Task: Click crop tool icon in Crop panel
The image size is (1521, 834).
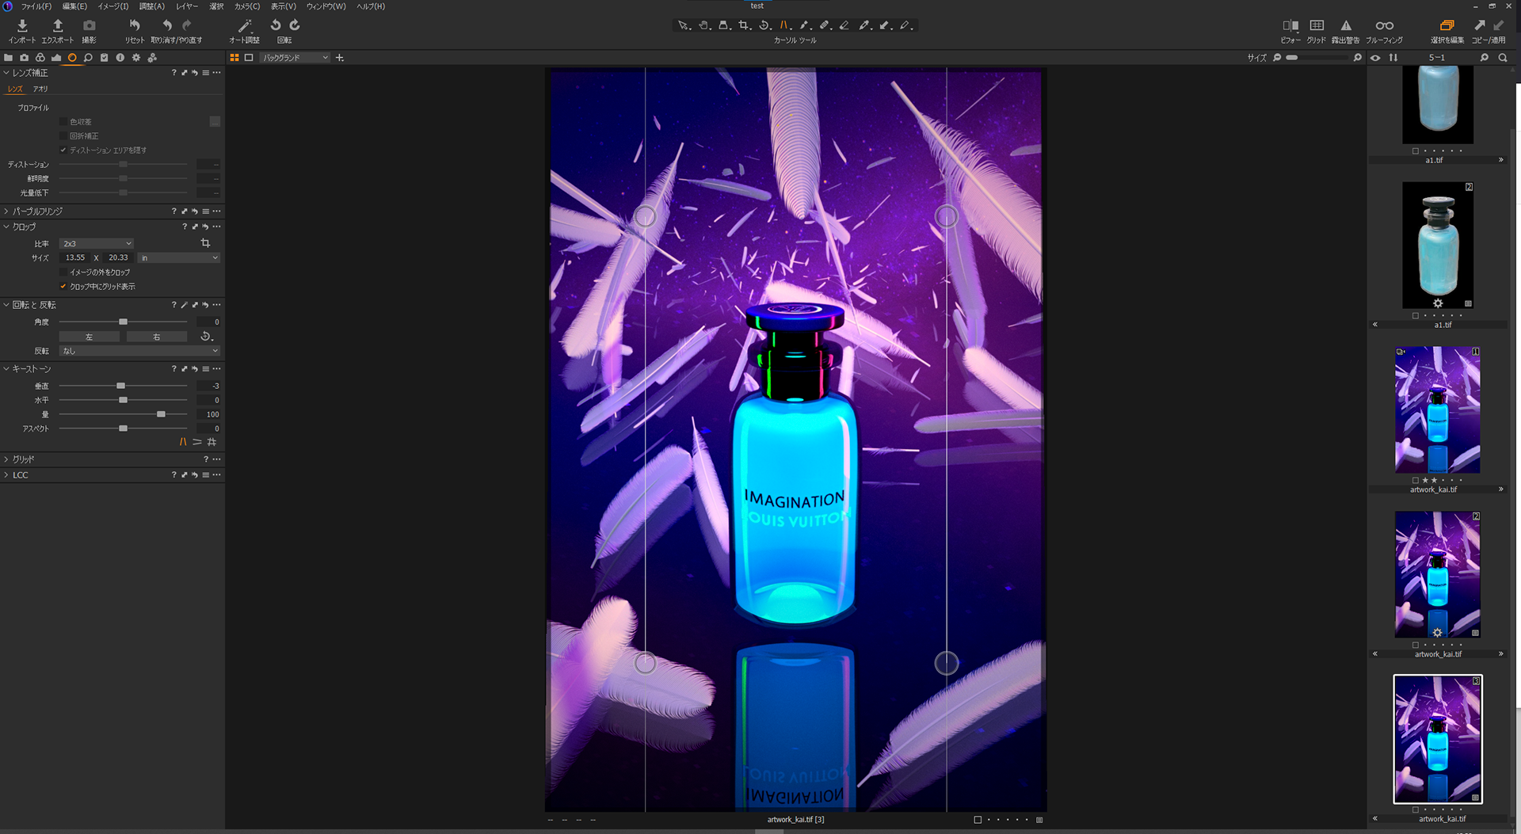Action: click(205, 243)
